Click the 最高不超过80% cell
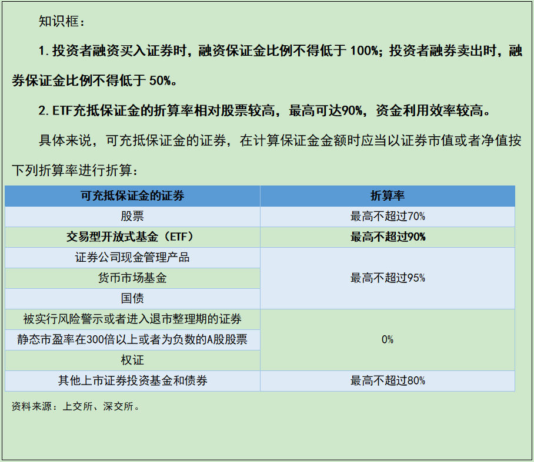Viewport: 534px width, 462px height. 388,380
